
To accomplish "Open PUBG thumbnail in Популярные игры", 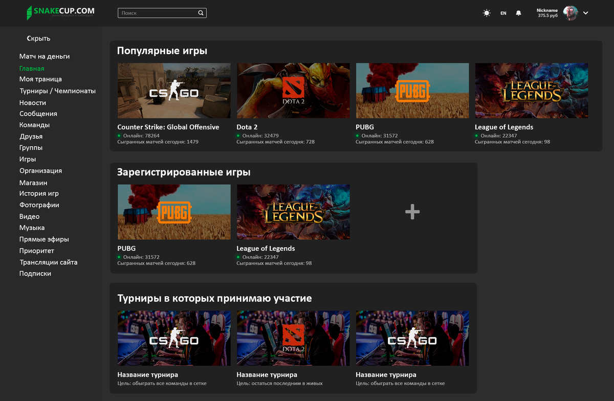I will tap(412, 91).
